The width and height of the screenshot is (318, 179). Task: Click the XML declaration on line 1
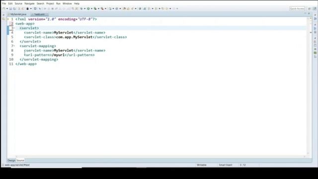point(56,19)
